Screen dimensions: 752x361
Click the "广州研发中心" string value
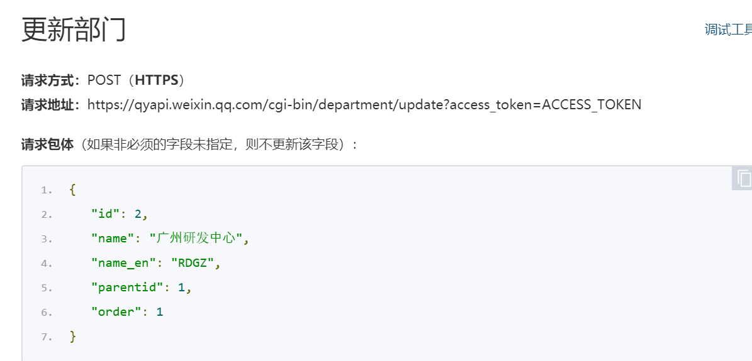coord(196,239)
